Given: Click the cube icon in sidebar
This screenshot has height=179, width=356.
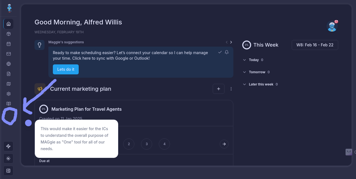Looking at the screenshot, I should coord(8,34).
